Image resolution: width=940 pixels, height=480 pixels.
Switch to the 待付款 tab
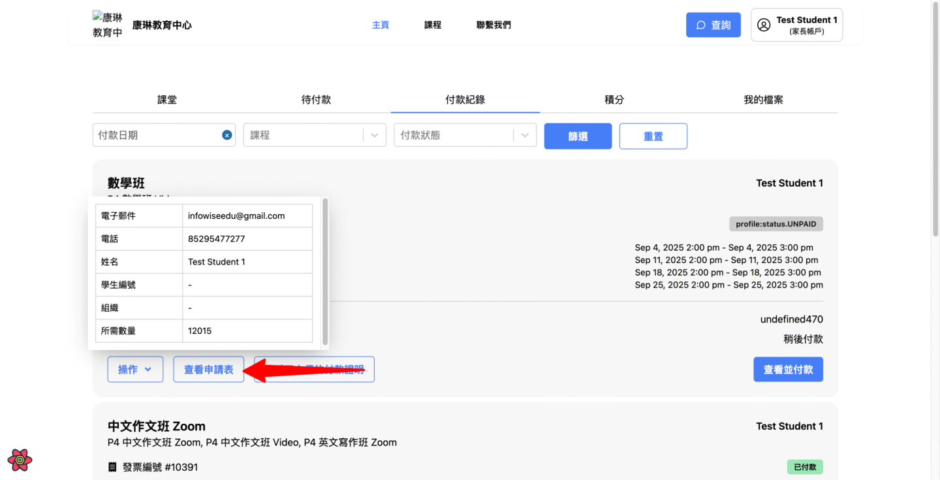(x=316, y=100)
